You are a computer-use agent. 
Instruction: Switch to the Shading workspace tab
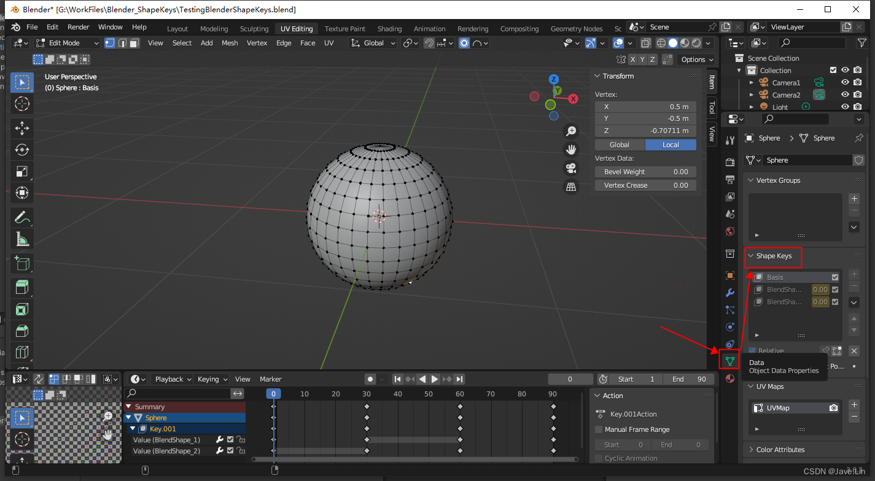pyautogui.click(x=389, y=29)
